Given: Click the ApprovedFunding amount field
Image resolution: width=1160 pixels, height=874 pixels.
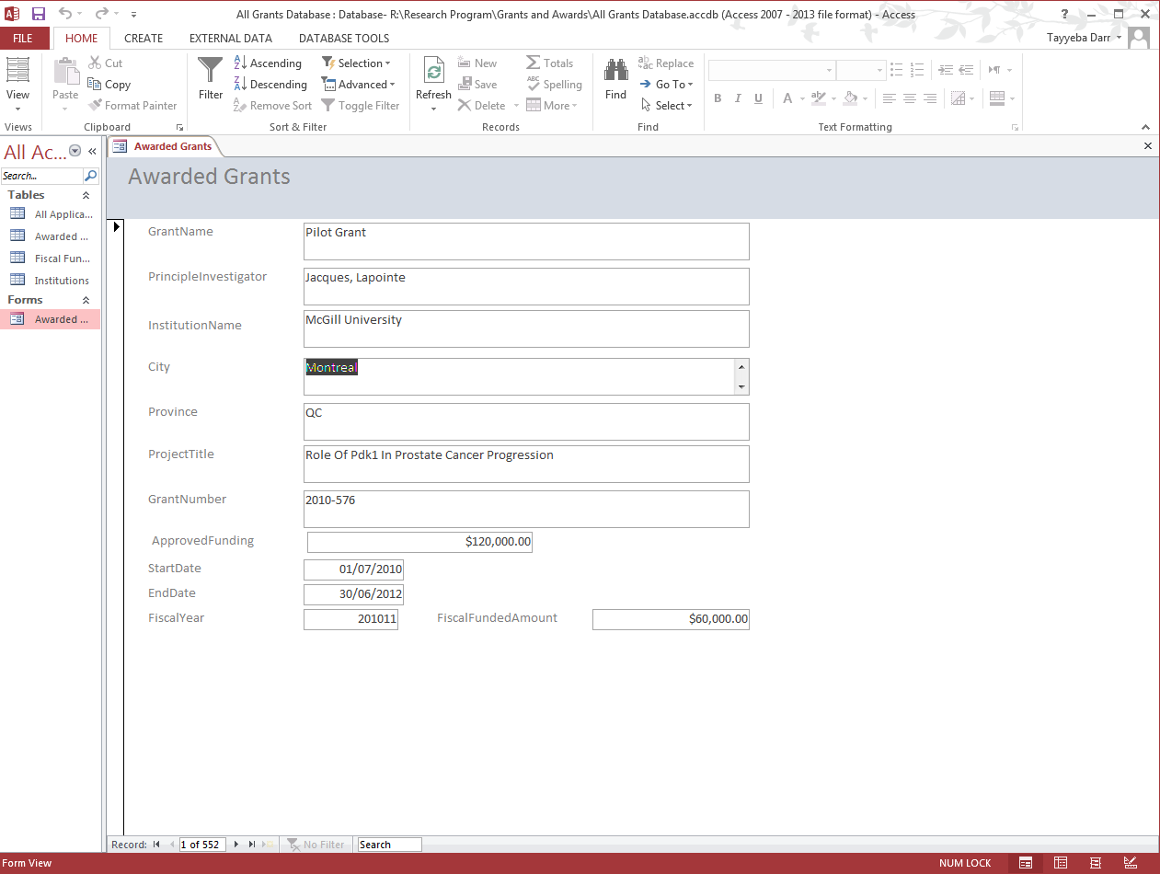Looking at the screenshot, I should pyautogui.click(x=419, y=542).
